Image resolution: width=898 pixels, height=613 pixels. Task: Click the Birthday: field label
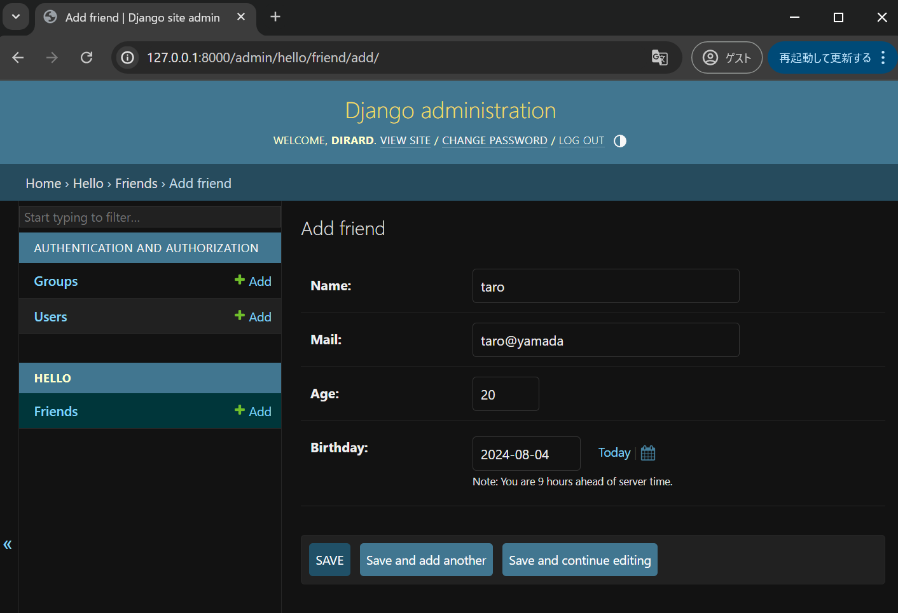pos(339,448)
